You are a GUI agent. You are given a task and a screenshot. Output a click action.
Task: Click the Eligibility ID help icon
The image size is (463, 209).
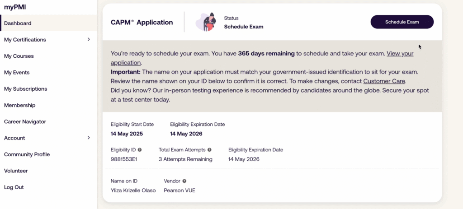[x=140, y=150]
